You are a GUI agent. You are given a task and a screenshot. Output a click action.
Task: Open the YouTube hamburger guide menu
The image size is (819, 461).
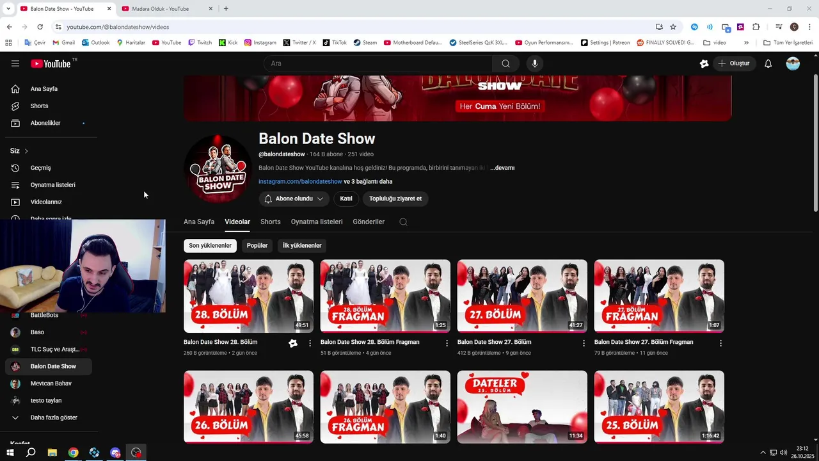click(x=15, y=63)
